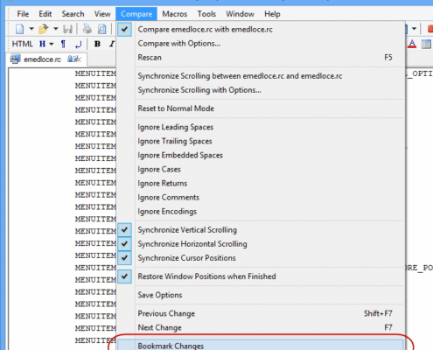433x350 pixels.
Task: Click the New file icon
Action: point(20,29)
